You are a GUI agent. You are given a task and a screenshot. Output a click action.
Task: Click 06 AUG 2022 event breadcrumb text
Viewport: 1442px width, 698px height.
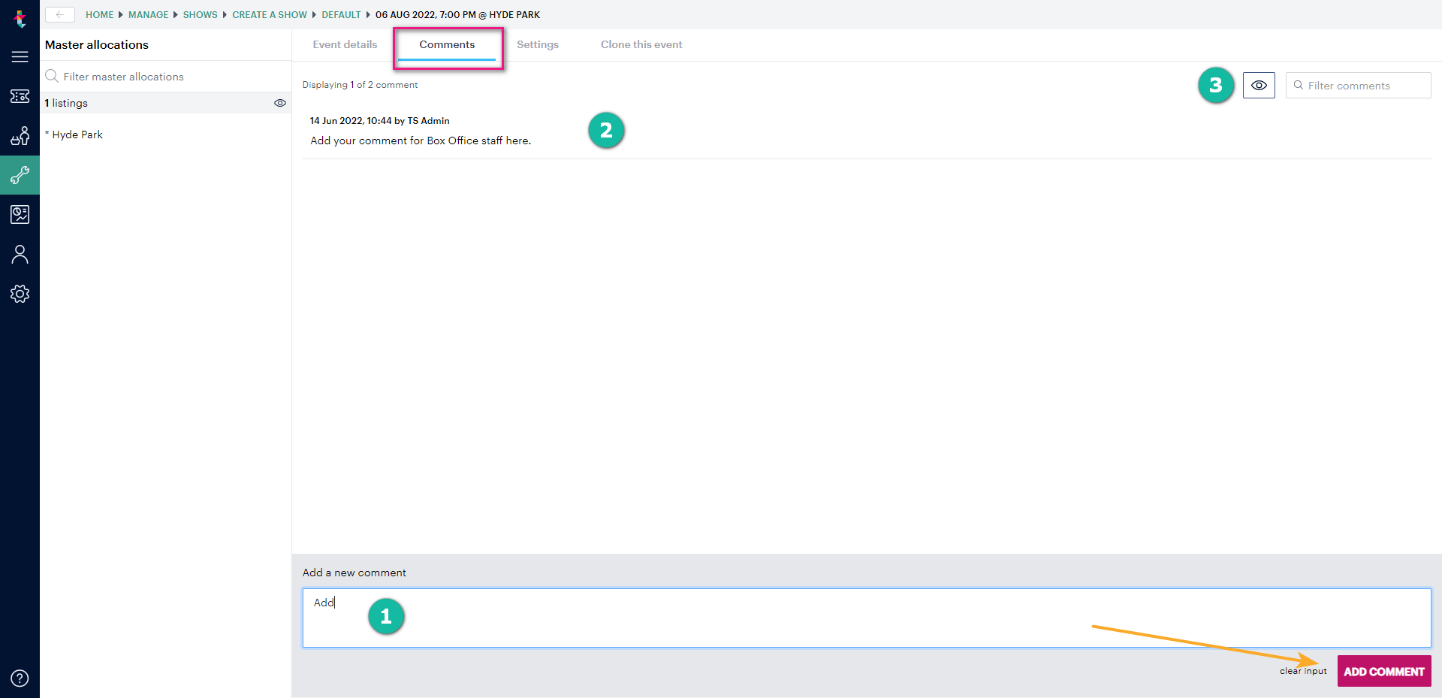457,14
